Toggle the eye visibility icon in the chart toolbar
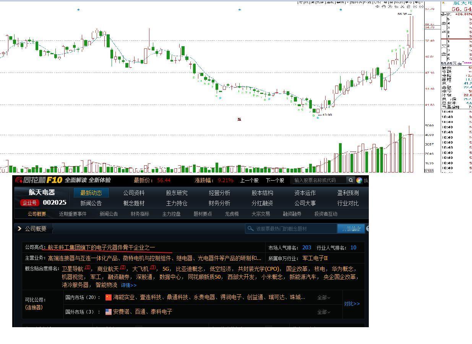 pos(378,6)
